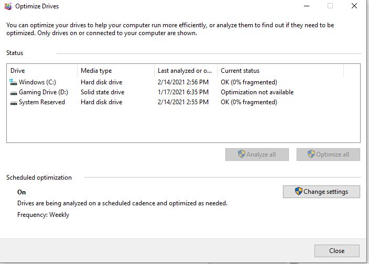Close the window using the title bar X

354,6
